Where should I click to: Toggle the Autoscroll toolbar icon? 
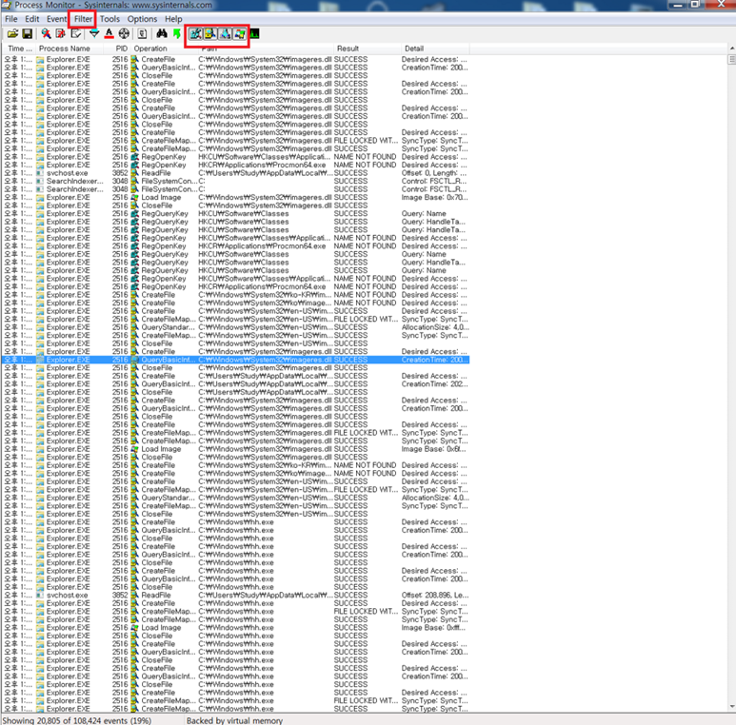point(61,33)
